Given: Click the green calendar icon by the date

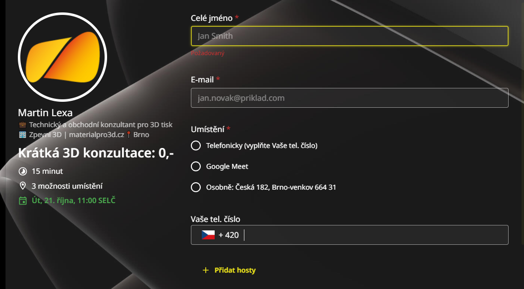Looking at the screenshot, I should (22, 201).
